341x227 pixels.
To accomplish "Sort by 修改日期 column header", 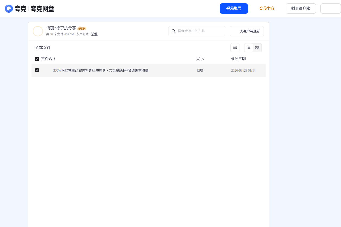I will pos(238,59).
